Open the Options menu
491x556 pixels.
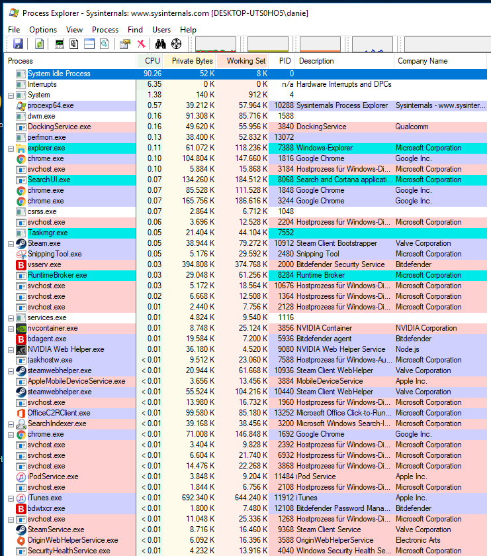pyautogui.click(x=43, y=30)
